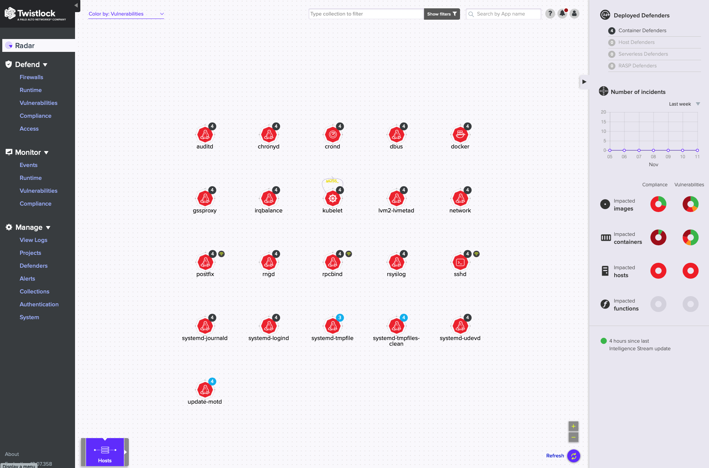Select the Hosts radar view tab
Viewport: 709px width, 468px height.
pos(105,452)
